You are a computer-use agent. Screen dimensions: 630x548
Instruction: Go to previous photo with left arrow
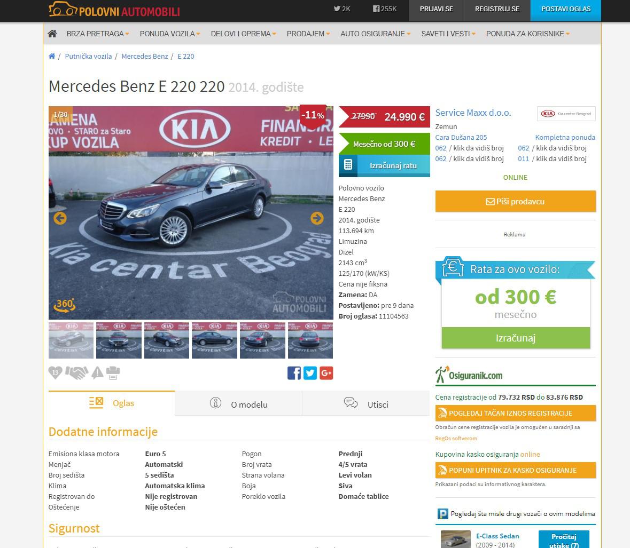click(x=60, y=218)
